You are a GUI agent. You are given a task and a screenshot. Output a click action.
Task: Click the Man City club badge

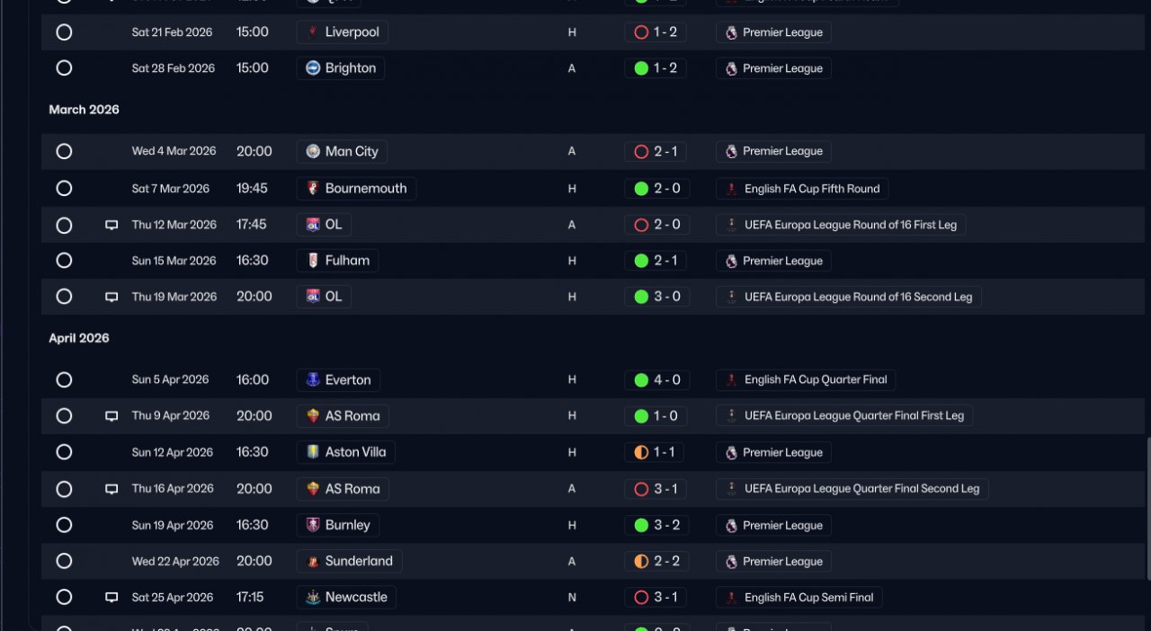coord(313,152)
